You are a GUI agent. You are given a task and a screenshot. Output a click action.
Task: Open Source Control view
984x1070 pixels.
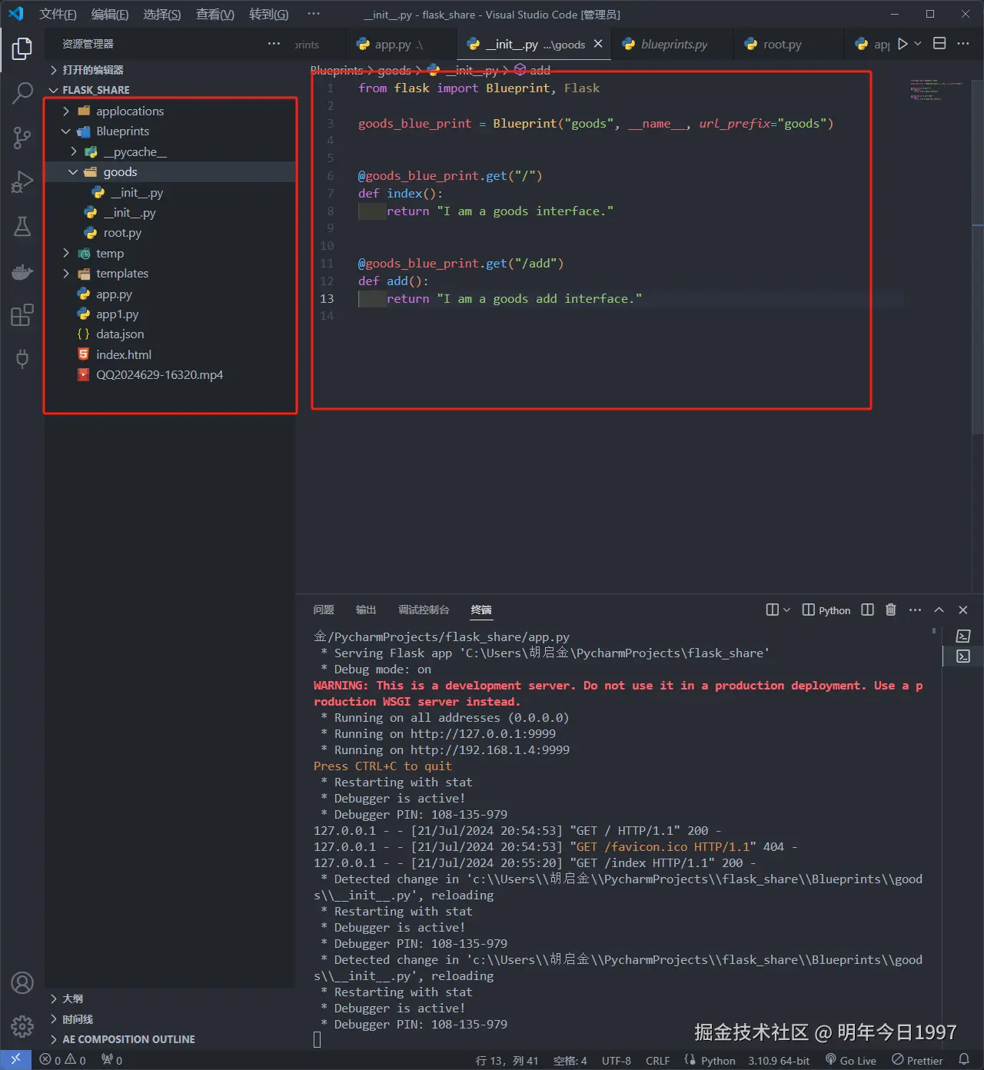pos(22,138)
